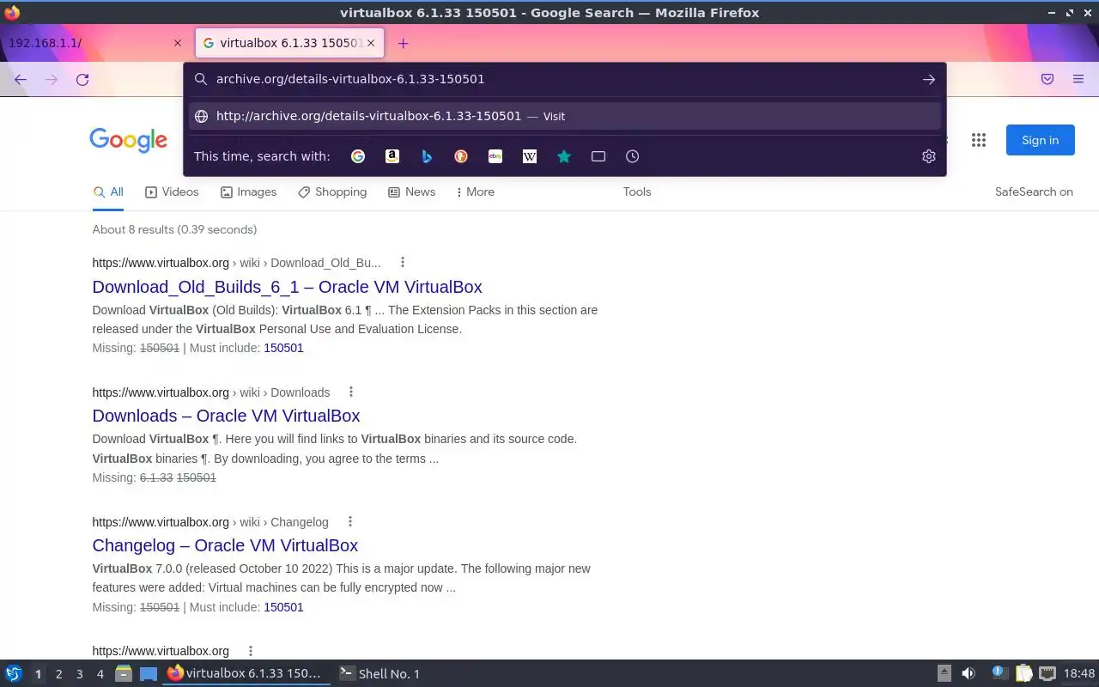
Task: Open options for Downloads result
Action: pyautogui.click(x=350, y=392)
